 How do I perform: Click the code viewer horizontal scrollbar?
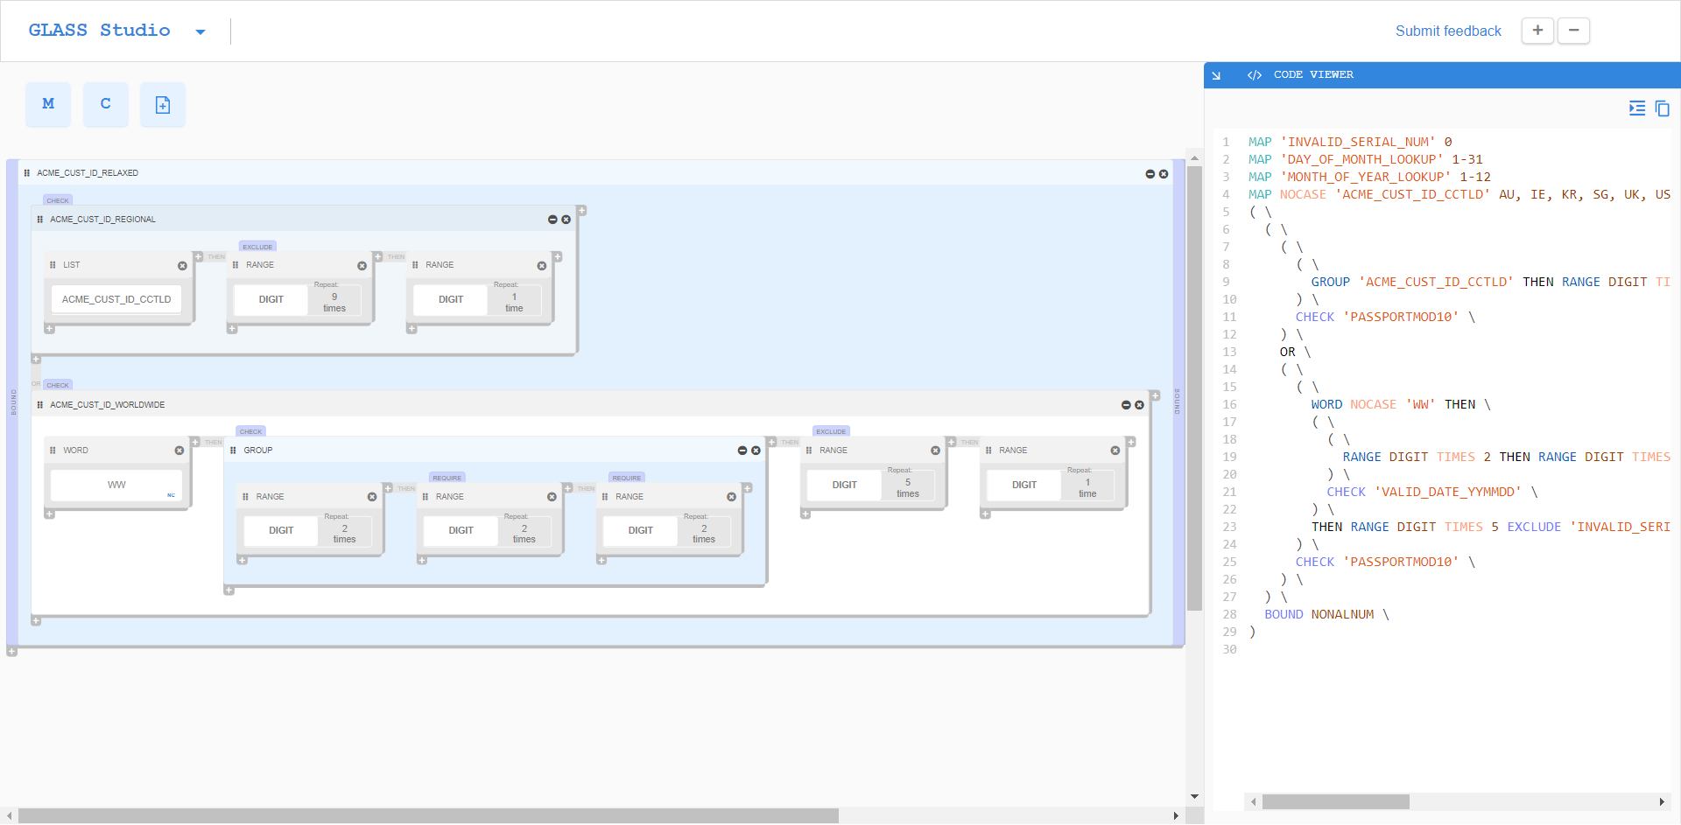click(1335, 801)
